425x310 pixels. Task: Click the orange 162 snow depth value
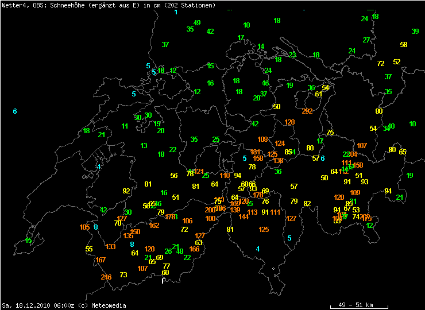tap(154, 226)
